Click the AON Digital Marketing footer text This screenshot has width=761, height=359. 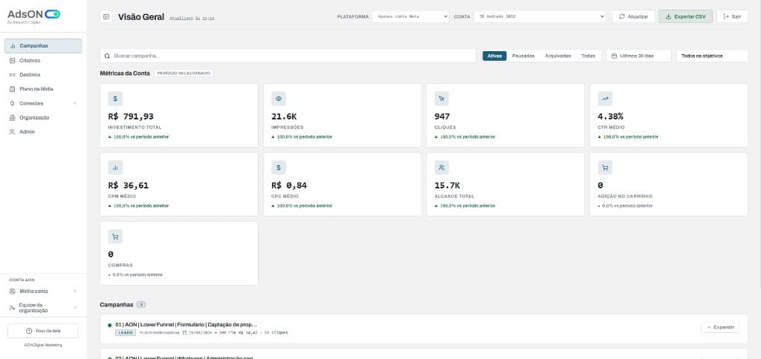(x=43, y=345)
